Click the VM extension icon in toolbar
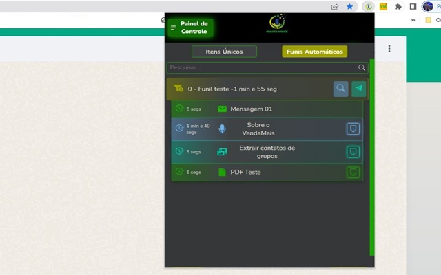Viewport: 441px width, 275px height. point(383,6)
